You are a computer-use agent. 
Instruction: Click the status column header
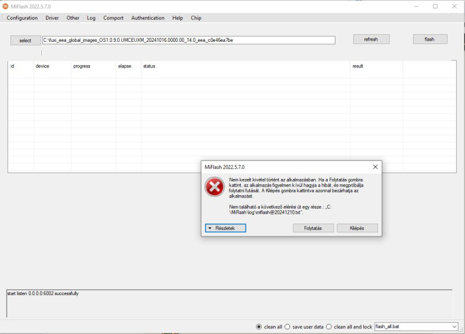click(245, 66)
